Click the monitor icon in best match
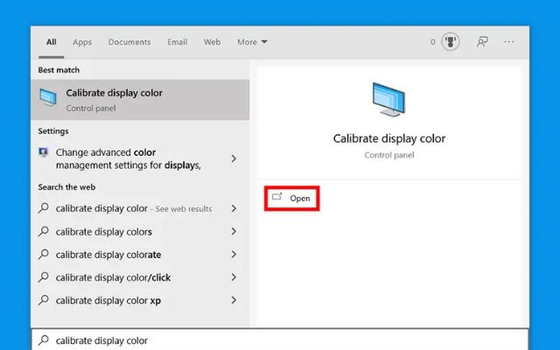Screen dimensions: 560x350 coord(48,97)
